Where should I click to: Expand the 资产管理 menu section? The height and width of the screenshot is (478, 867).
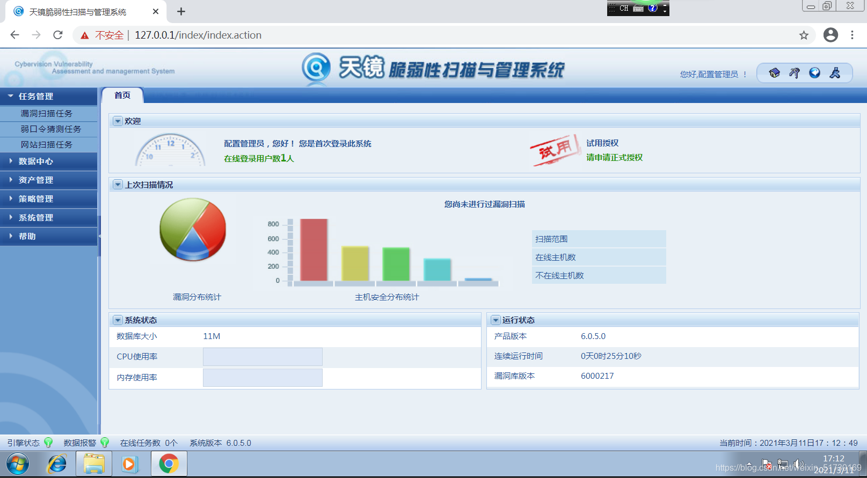pos(48,180)
